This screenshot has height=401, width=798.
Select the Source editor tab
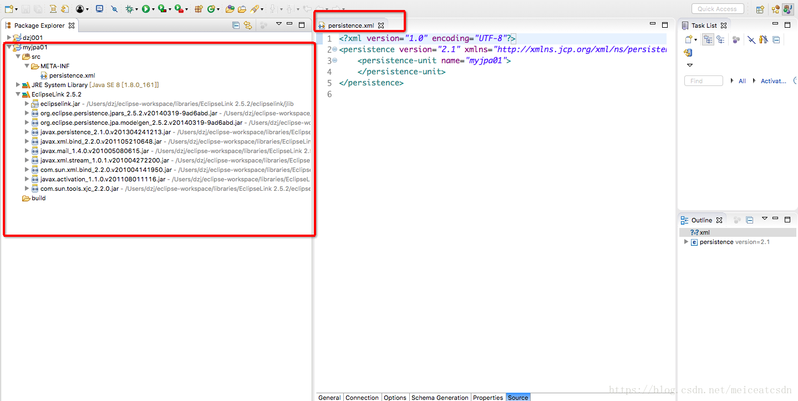pyautogui.click(x=518, y=397)
